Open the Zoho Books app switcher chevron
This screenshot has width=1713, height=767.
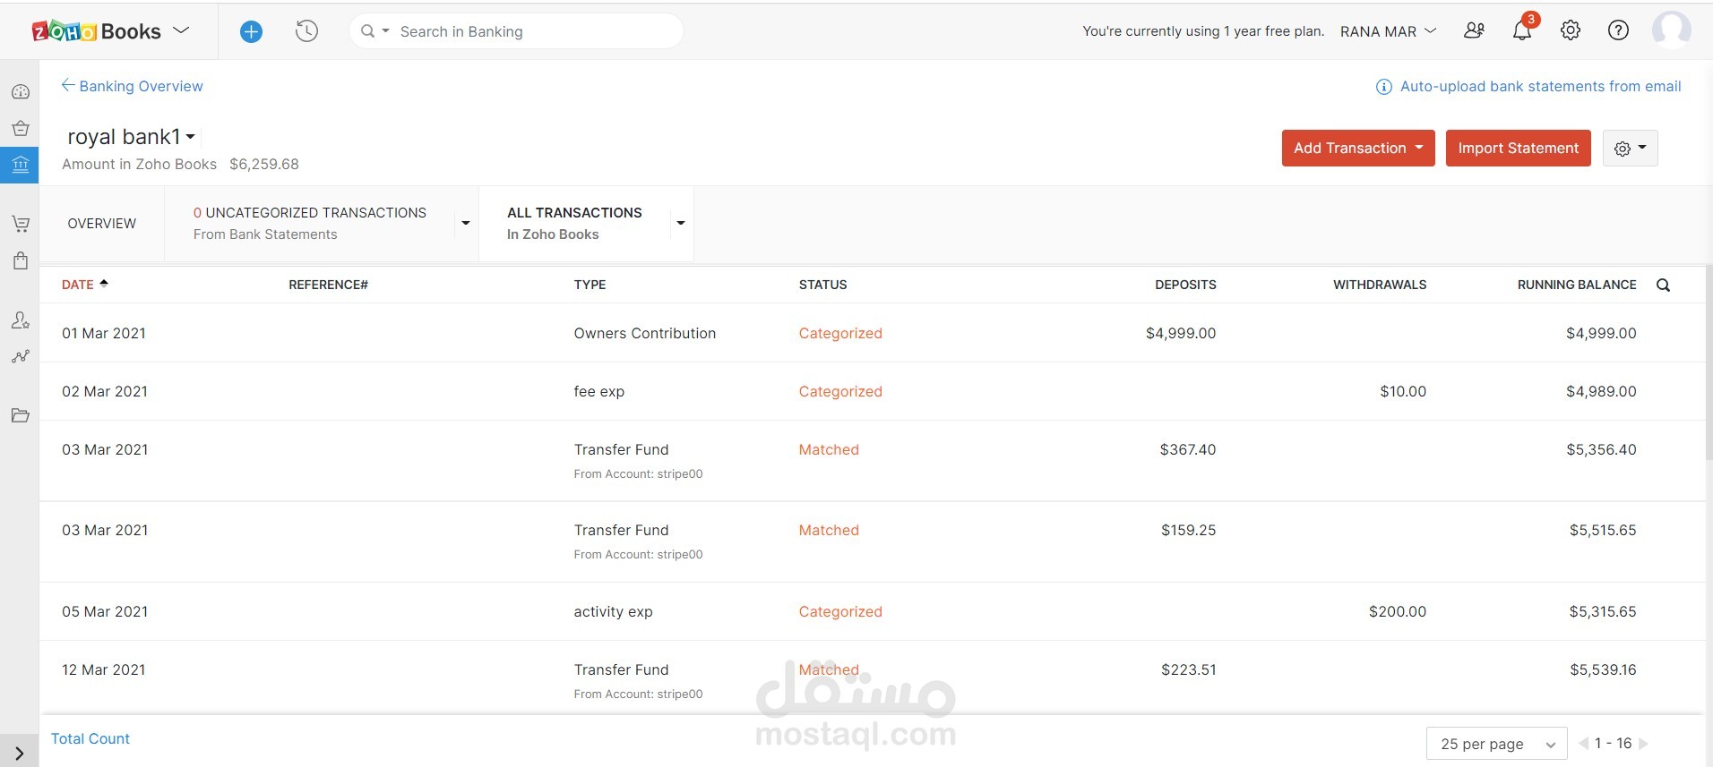click(x=181, y=30)
